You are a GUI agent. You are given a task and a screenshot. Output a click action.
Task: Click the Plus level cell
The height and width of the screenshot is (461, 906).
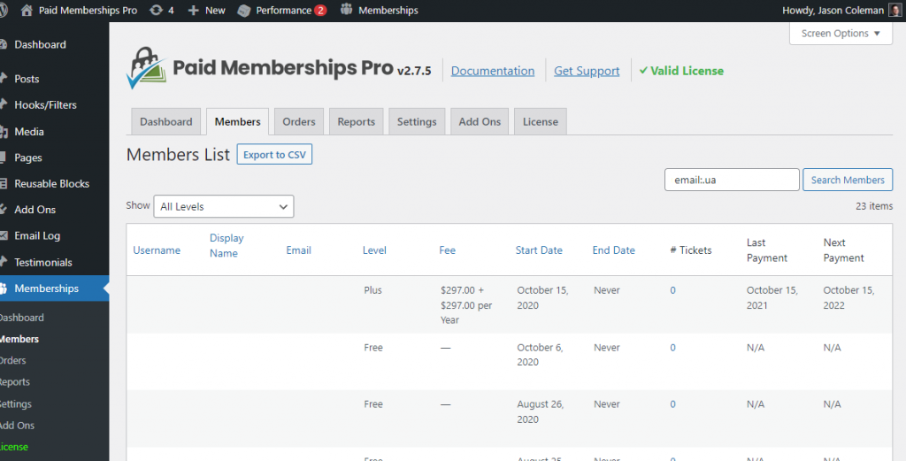[x=372, y=290]
